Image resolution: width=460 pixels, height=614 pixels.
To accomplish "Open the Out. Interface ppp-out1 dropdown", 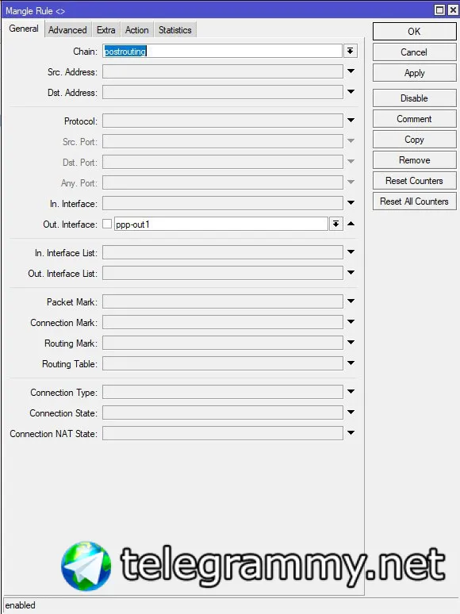I will (335, 224).
